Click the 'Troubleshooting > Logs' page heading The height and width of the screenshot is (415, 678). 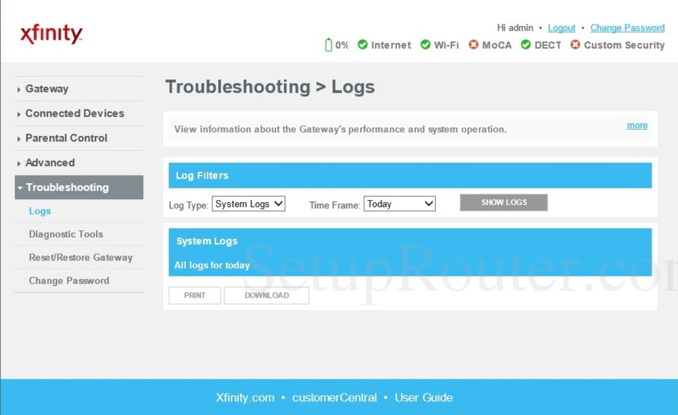click(x=270, y=87)
